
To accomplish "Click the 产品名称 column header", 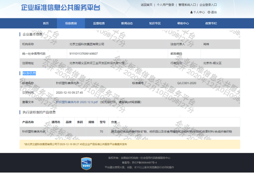I will (x=28, y=122).
